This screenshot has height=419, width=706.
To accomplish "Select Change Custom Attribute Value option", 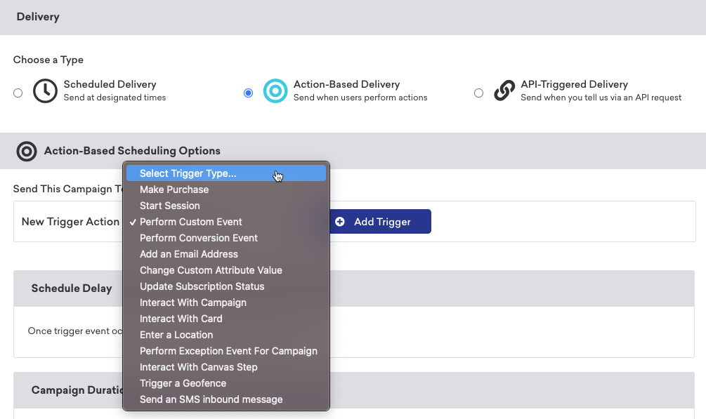I will [211, 270].
